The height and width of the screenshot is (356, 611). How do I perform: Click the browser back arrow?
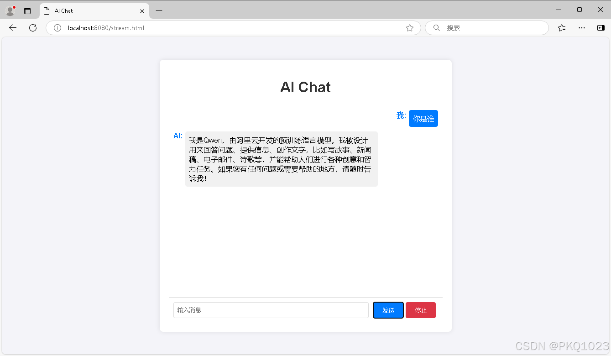(12, 27)
